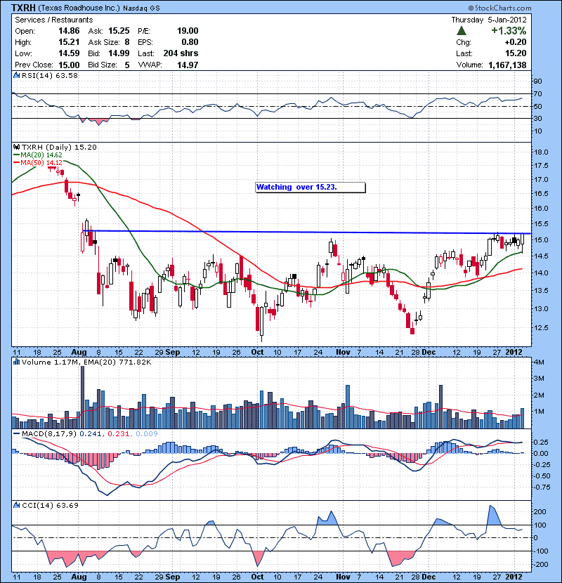
Task: Click the Chg value +0.20
Action: [516, 42]
